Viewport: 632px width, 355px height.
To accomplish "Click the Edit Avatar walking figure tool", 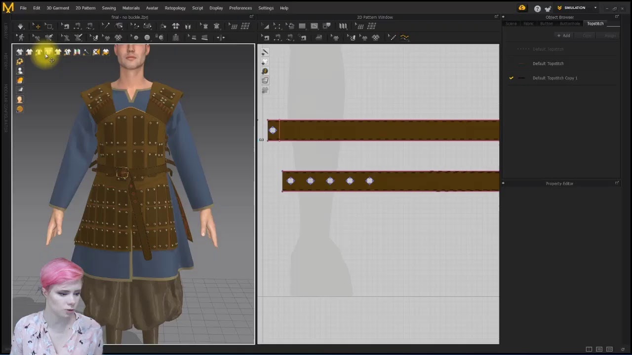I will pos(20,37).
